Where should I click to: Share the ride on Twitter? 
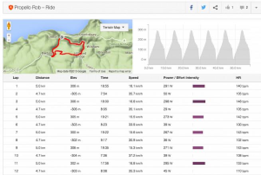click(204, 7)
